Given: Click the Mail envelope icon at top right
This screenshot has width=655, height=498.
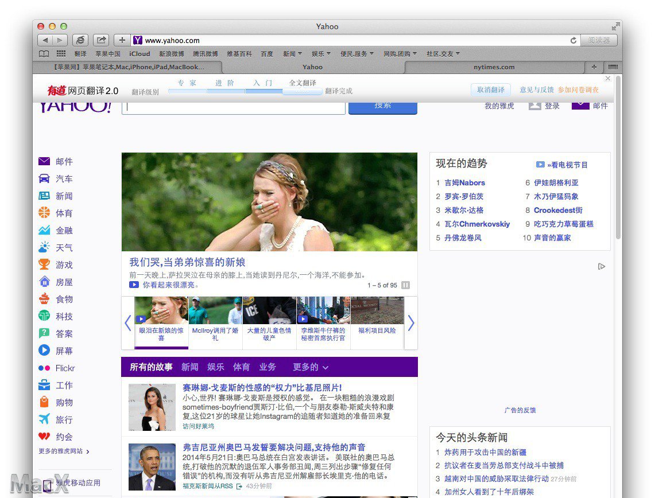Looking at the screenshot, I should point(580,104).
